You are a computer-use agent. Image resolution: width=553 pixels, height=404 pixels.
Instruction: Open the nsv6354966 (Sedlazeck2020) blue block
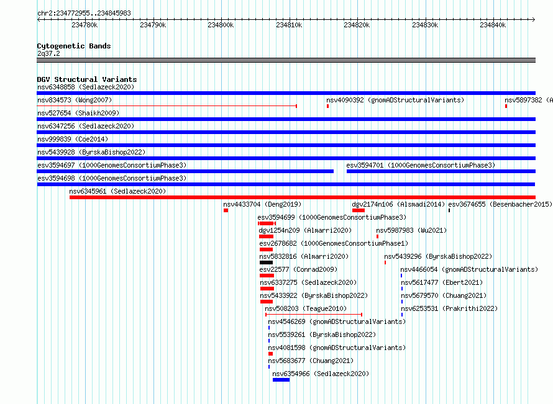(281, 380)
